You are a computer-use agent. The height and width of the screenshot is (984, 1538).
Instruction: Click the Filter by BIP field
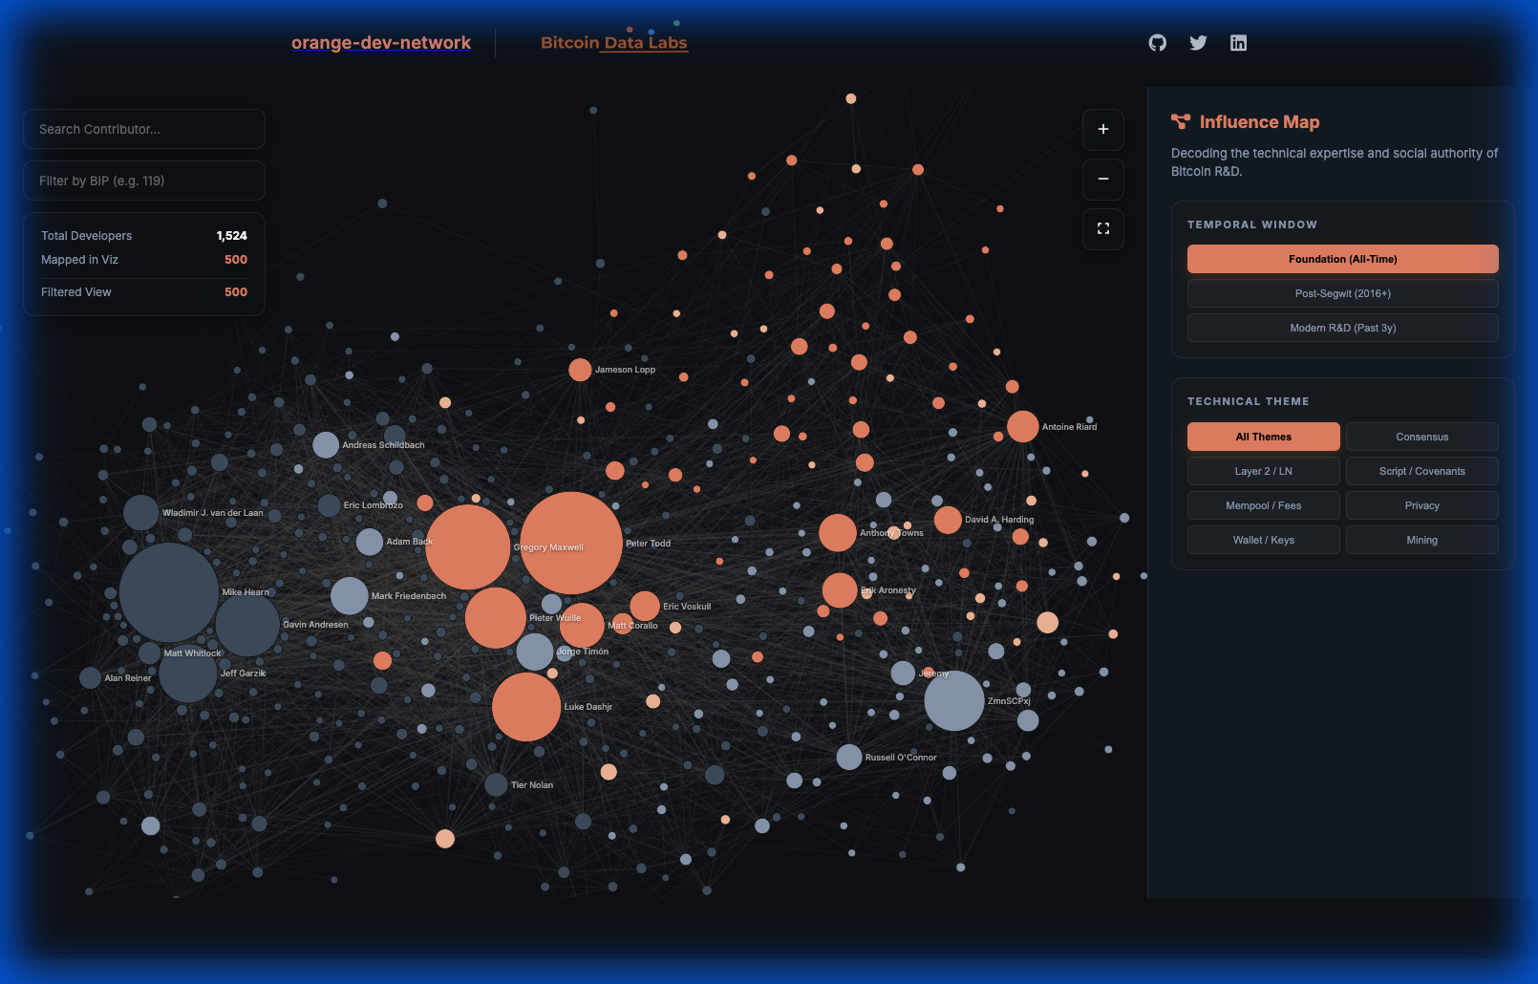[x=144, y=181]
